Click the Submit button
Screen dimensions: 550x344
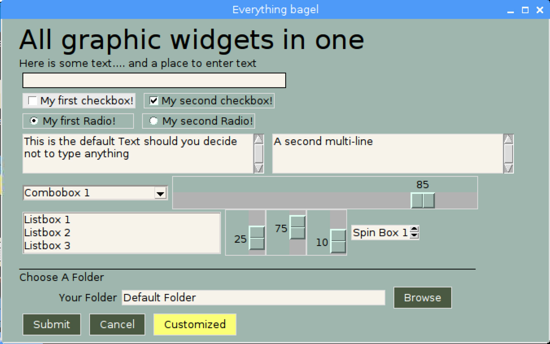(52, 324)
